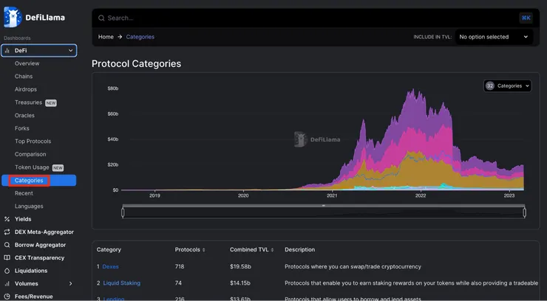The width and height of the screenshot is (547, 301).
Task: Collapse the DeFi sidebar section
Action: click(x=71, y=50)
